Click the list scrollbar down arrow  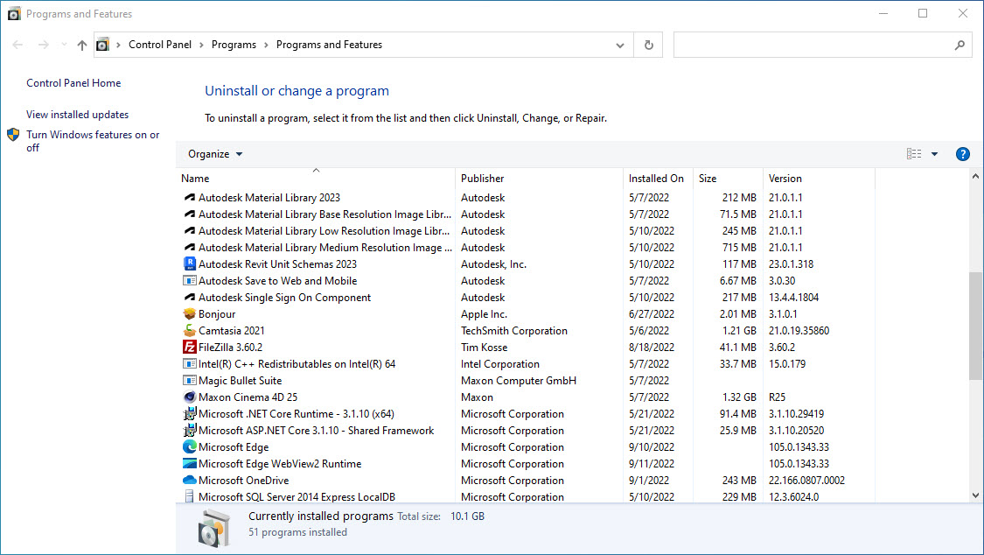pyautogui.click(x=975, y=495)
